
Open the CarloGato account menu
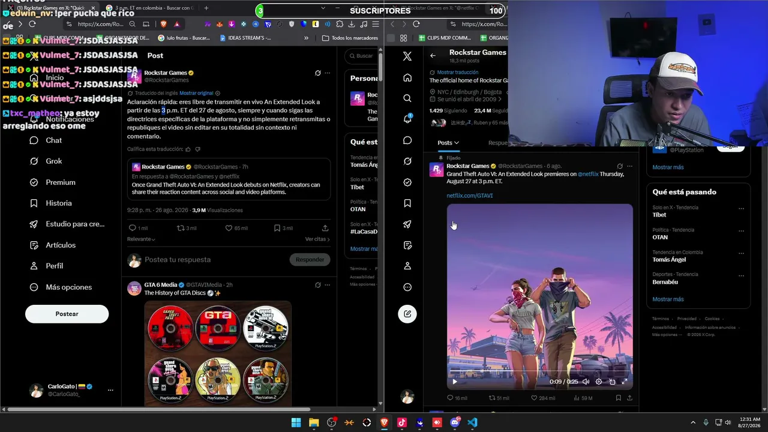click(x=72, y=390)
